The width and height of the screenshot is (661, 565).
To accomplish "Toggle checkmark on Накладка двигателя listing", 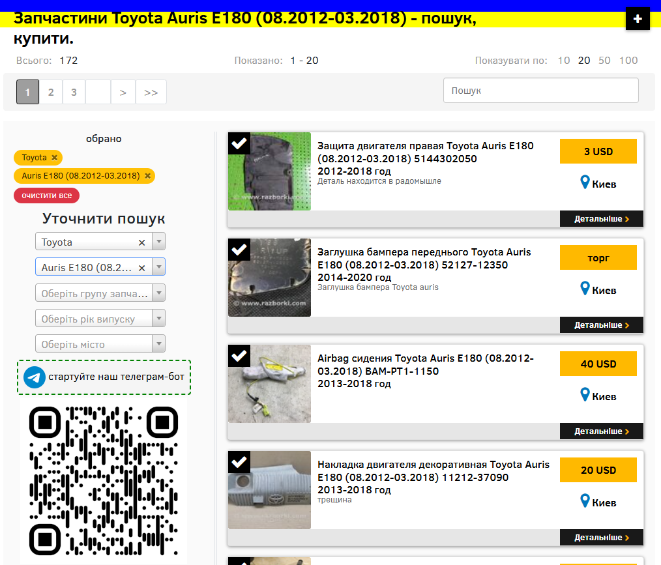I will 239,462.
